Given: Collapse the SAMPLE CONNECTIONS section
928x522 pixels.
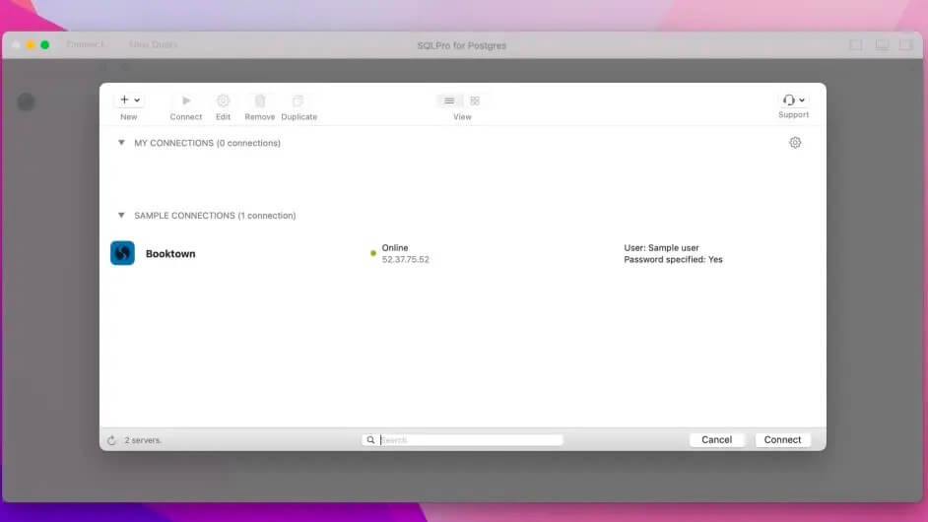Looking at the screenshot, I should (121, 216).
